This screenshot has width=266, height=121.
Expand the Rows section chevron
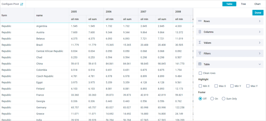[x=259, y=21]
